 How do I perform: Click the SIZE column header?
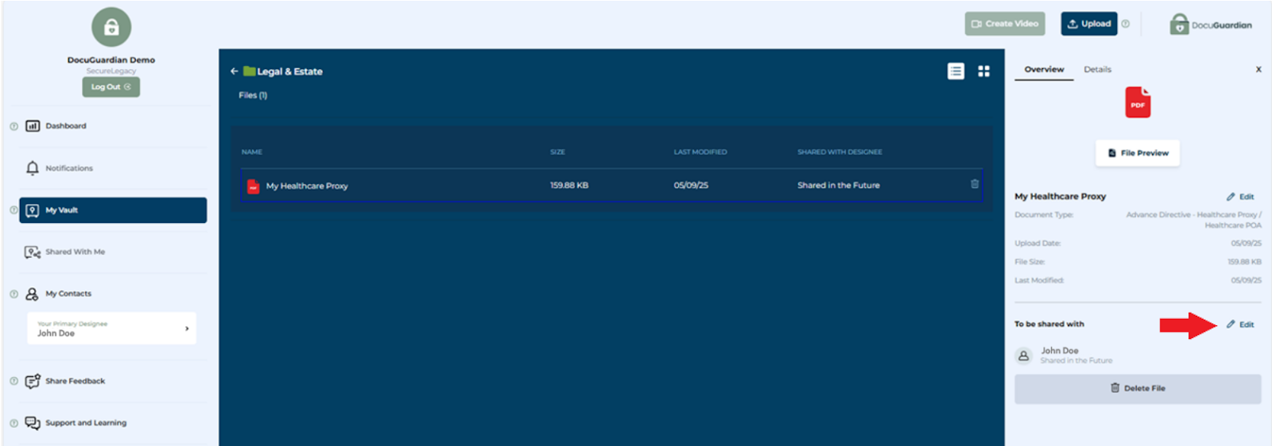[557, 152]
